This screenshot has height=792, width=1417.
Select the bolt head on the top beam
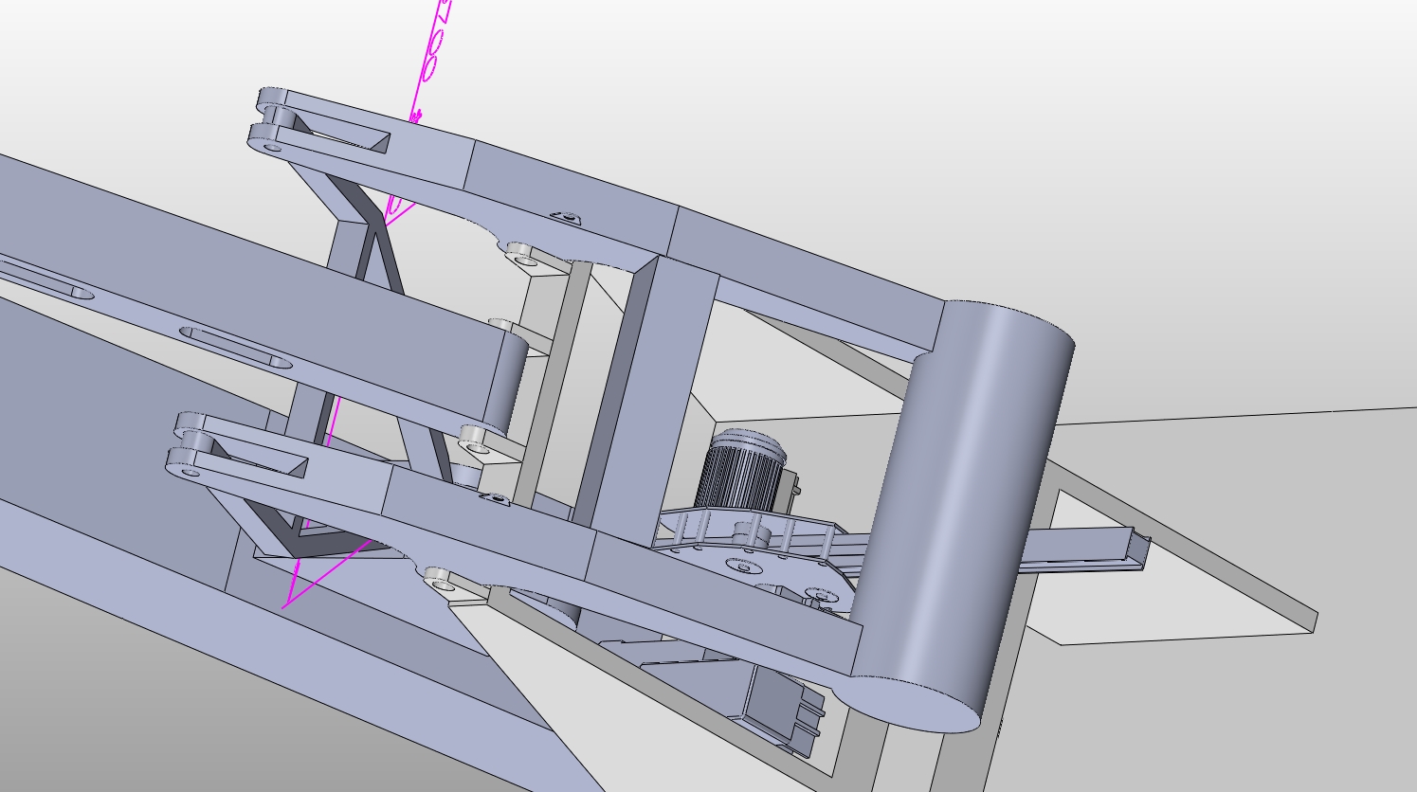pyautogui.click(x=566, y=215)
